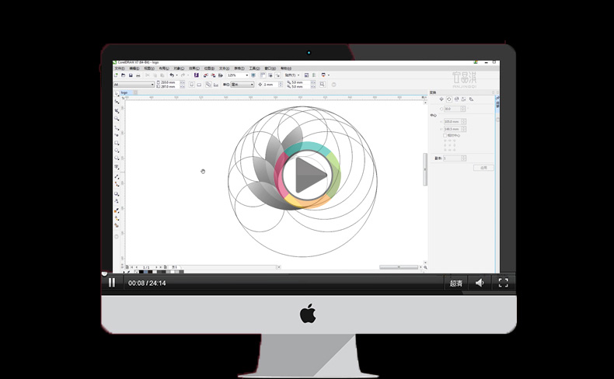Select the Color Eyedropper tool
Viewport: 614px width, 379px height.
(x=117, y=210)
